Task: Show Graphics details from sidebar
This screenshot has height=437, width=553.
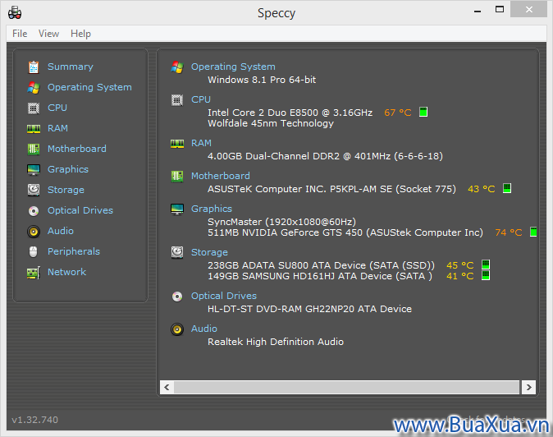Action: click(x=68, y=169)
